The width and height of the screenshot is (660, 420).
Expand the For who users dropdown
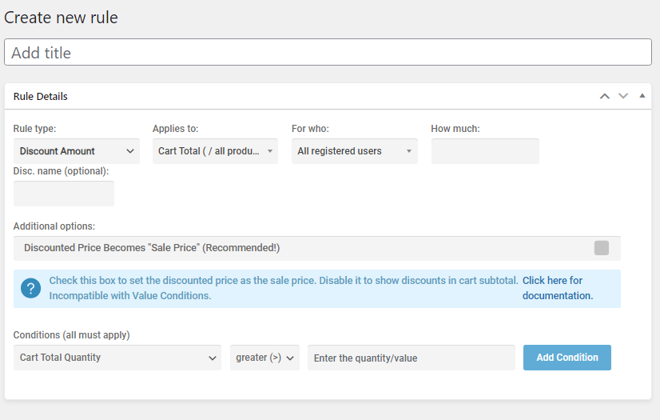pyautogui.click(x=354, y=151)
